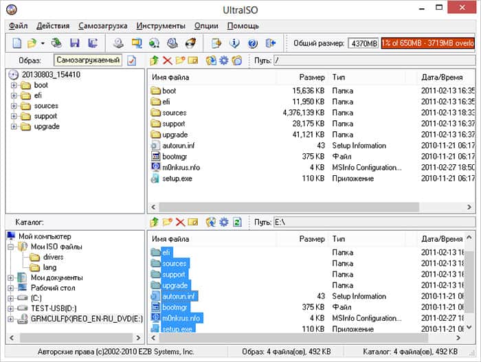Click the Save As toolbar icon
Image resolution: width=481 pixels, height=362 pixels.
pos(93,43)
